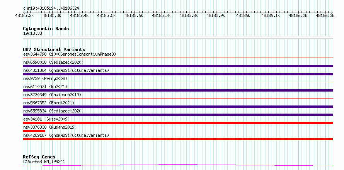Image resolution: width=344 pixels, height=170 pixels.
Task: Click the red bar under esv34181
Action: click(x=178, y=123)
